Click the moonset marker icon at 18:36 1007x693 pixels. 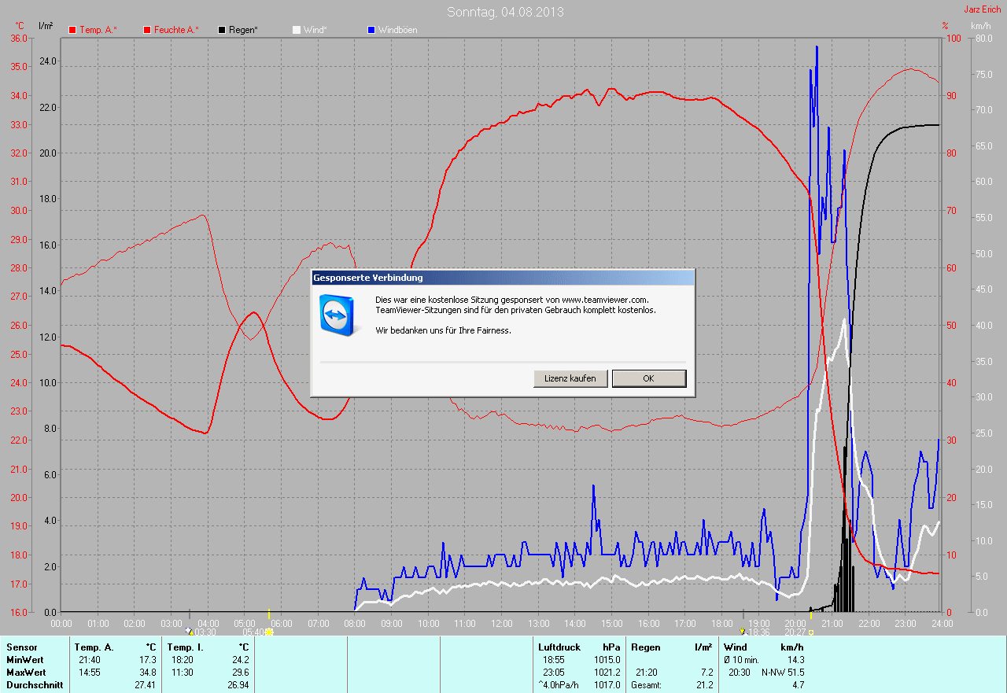pyautogui.click(x=743, y=632)
